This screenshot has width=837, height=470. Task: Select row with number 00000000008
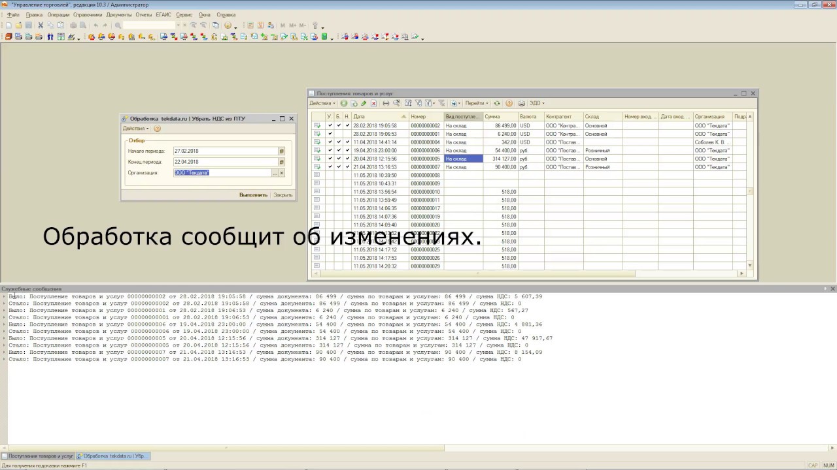[x=530, y=176]
